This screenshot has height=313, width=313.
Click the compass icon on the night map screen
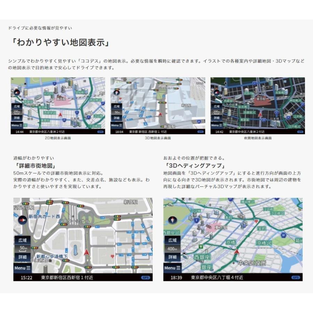[x=217, y=93]
